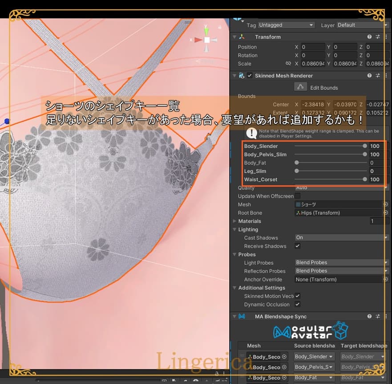This screenshot has height=384, width=392.
Task: Open object picker for Root Bone field
Action: (x=385, y=213)
